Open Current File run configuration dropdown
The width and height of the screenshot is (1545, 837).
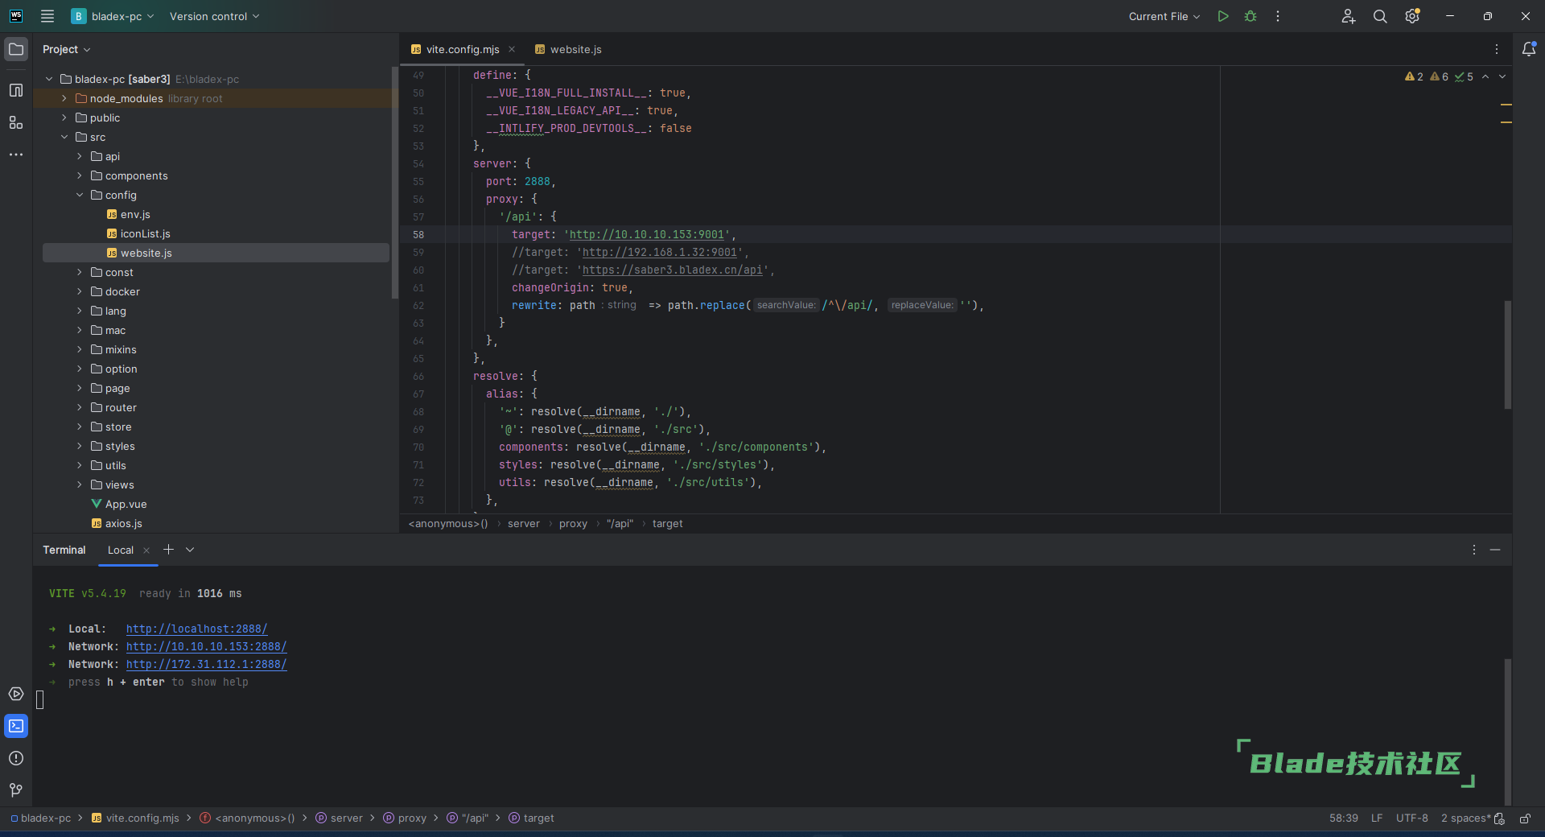tap(1164, 16)
